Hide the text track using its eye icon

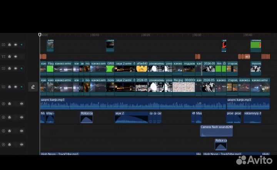(x=16, y=57)
